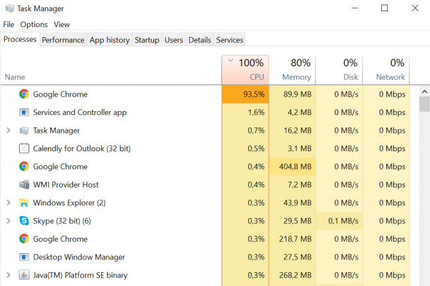
Task: Sort by the Memory column header
Action: pos(292,70)
